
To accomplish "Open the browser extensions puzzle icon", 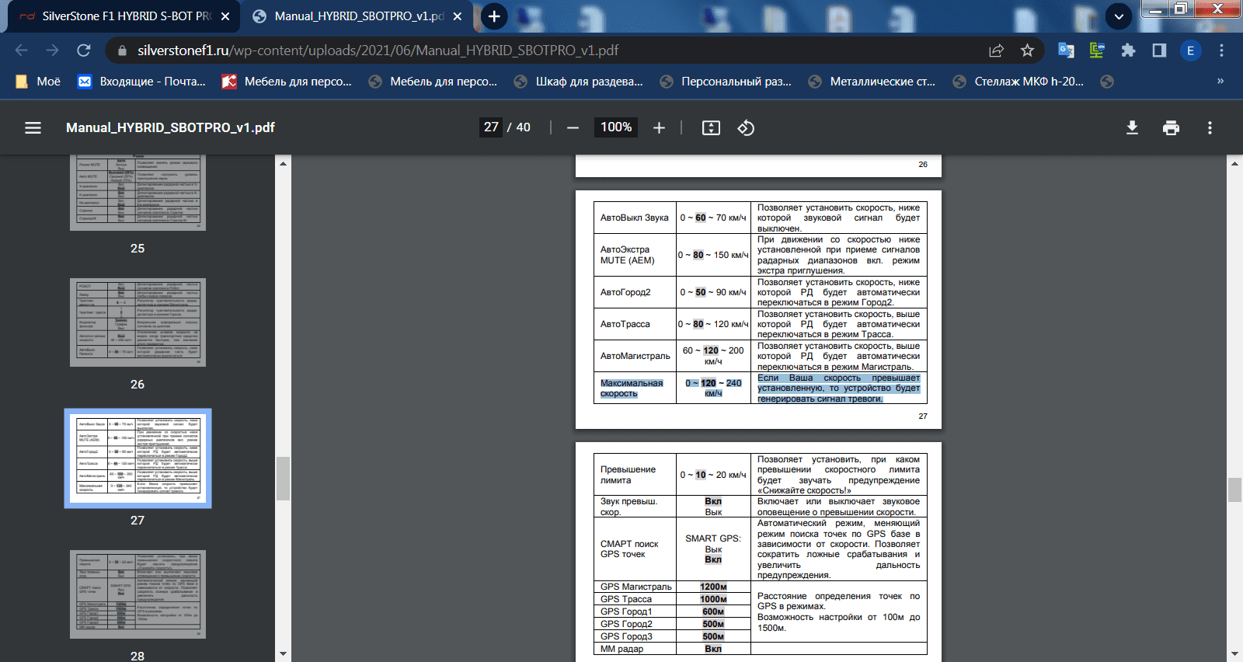I will click(x=1128, y=51).
